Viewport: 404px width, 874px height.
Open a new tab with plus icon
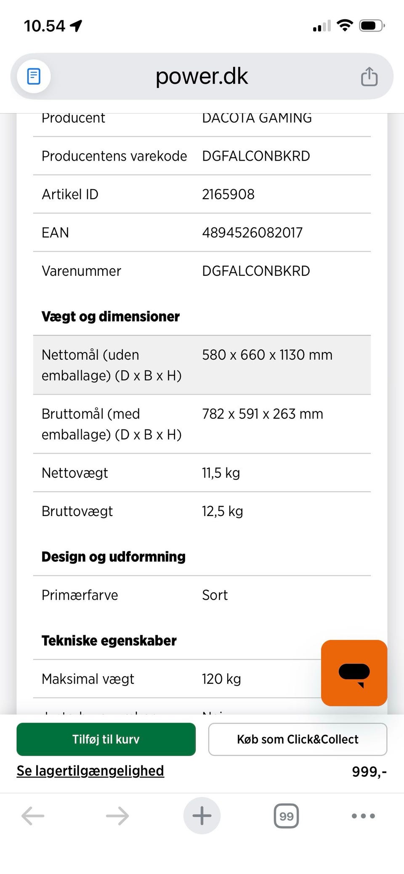[x=202, y=816]
